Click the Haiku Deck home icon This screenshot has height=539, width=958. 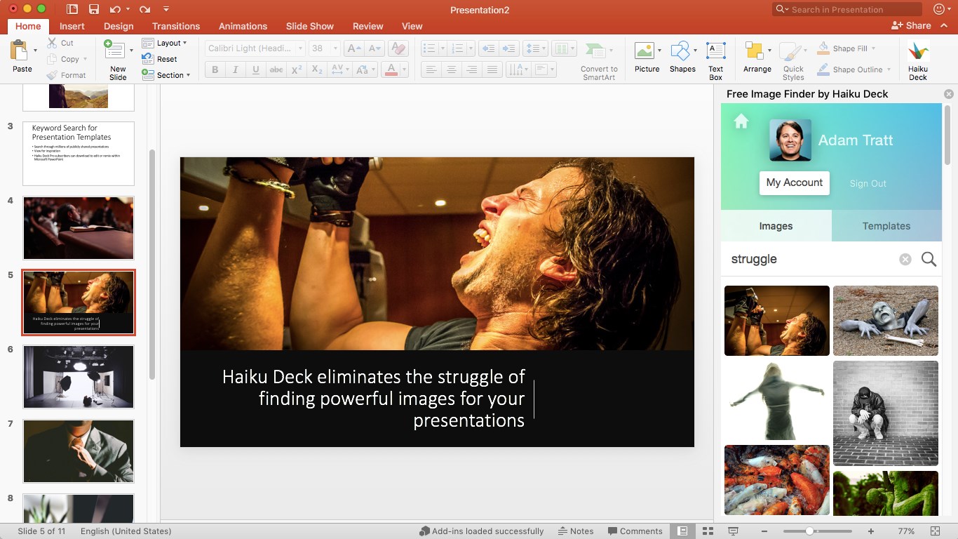[741, 122]
